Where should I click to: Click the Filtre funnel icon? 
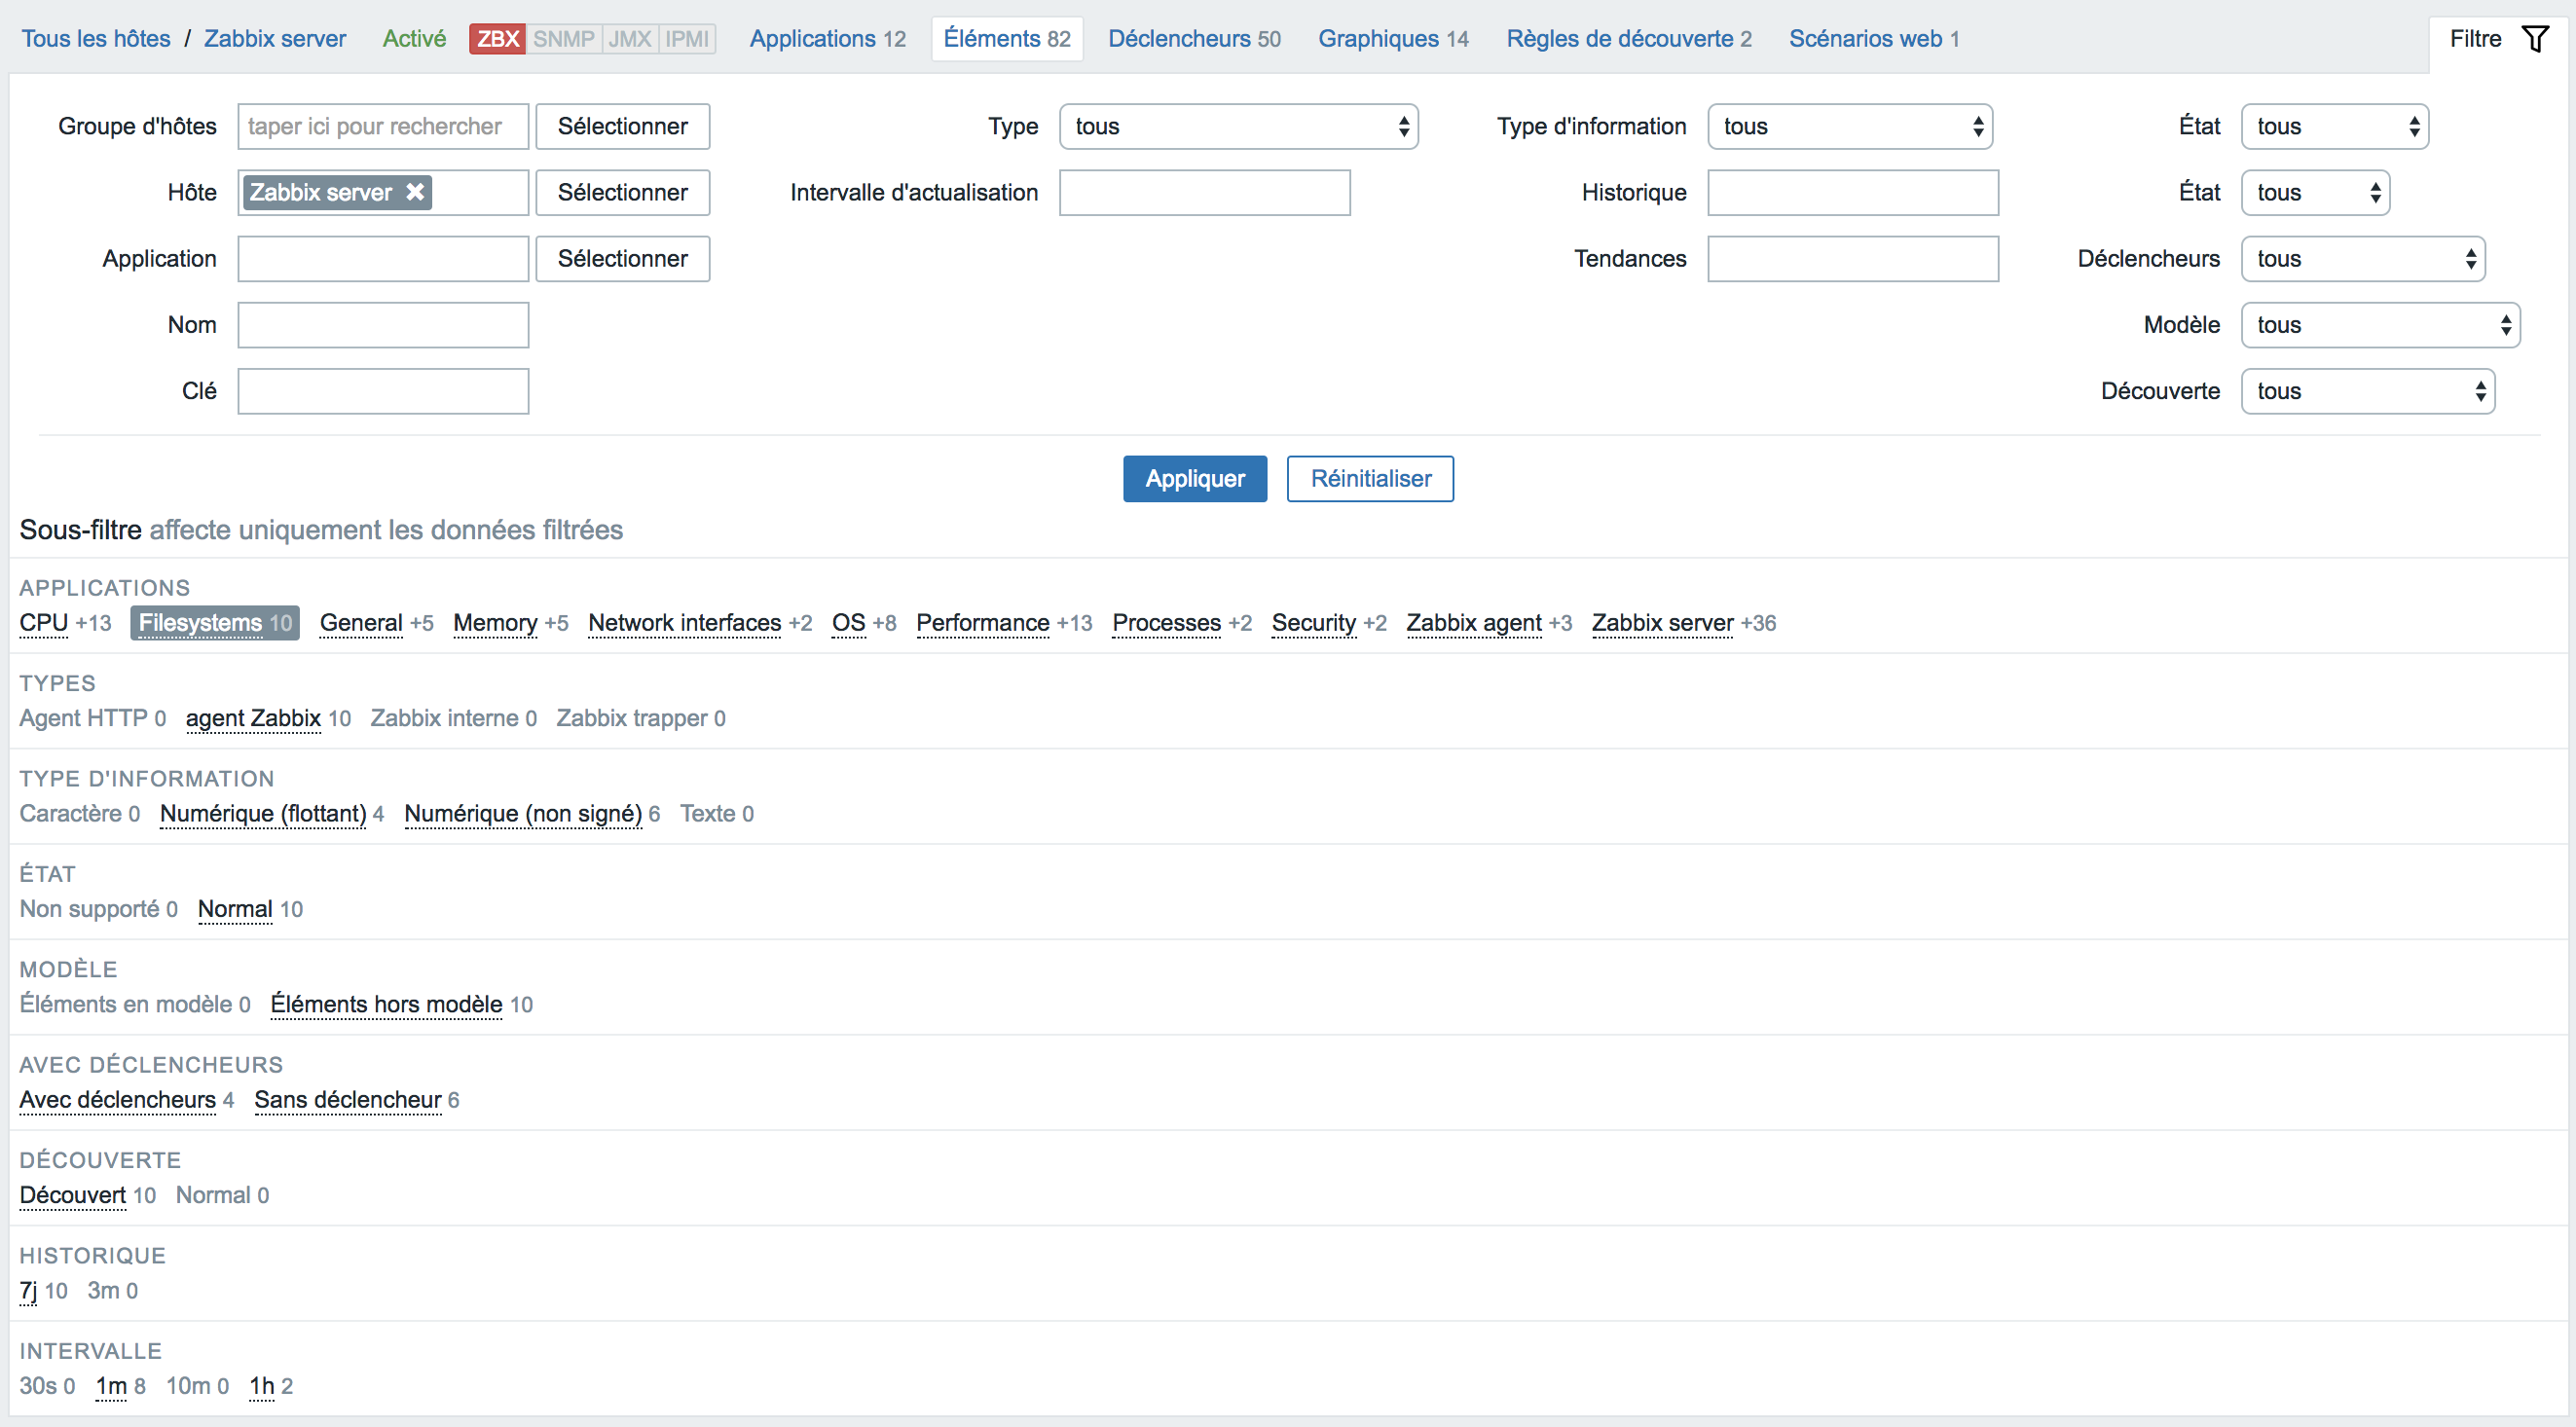2535,39
